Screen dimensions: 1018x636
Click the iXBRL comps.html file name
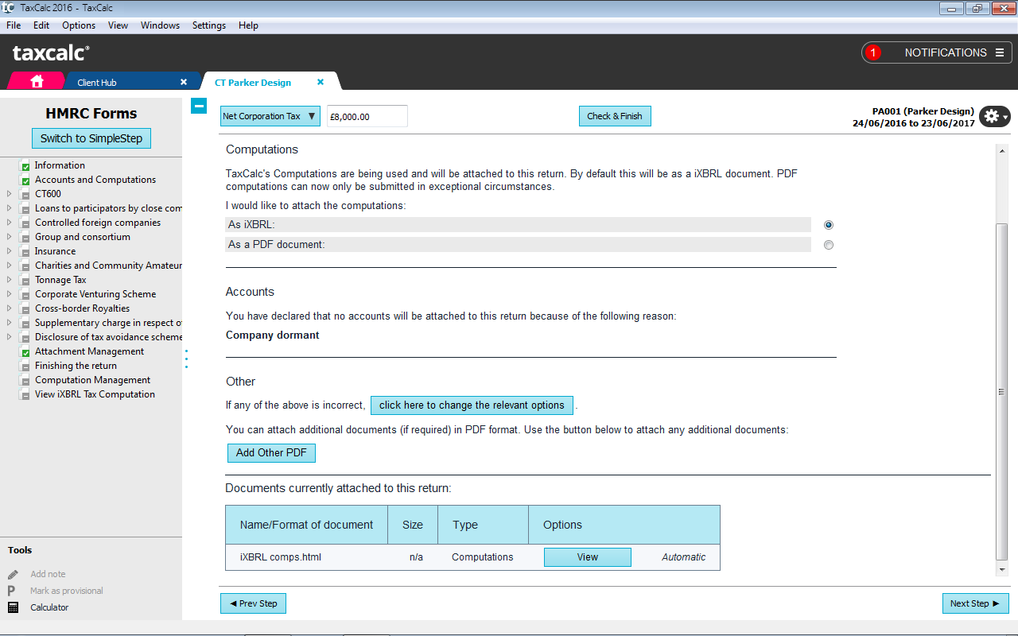coord(281,557)
